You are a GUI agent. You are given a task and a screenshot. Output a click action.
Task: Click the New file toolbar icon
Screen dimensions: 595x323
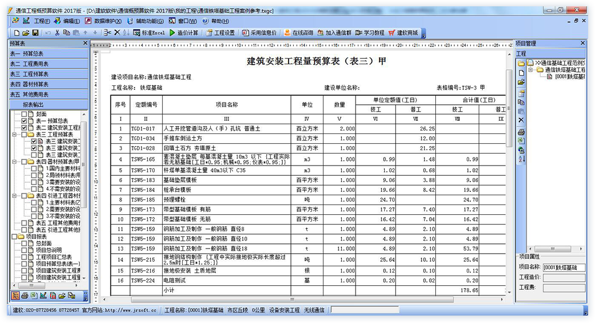click(17, 33)
